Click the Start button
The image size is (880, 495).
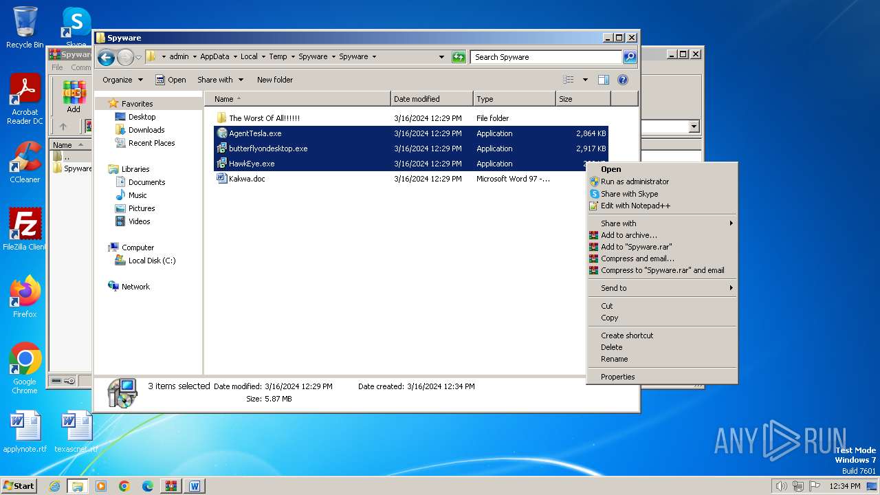(x=19, y=485)
